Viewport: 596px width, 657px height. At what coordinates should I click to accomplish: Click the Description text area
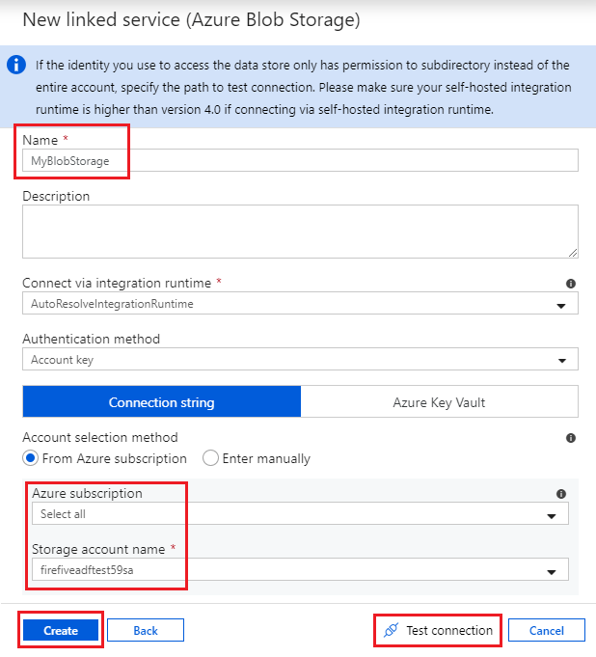pos(300,231)
